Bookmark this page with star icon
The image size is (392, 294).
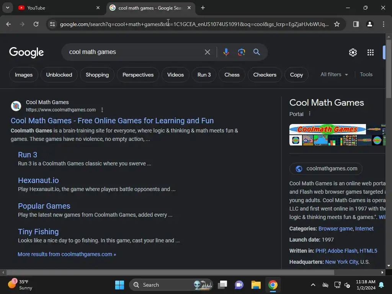pos(337,24)
